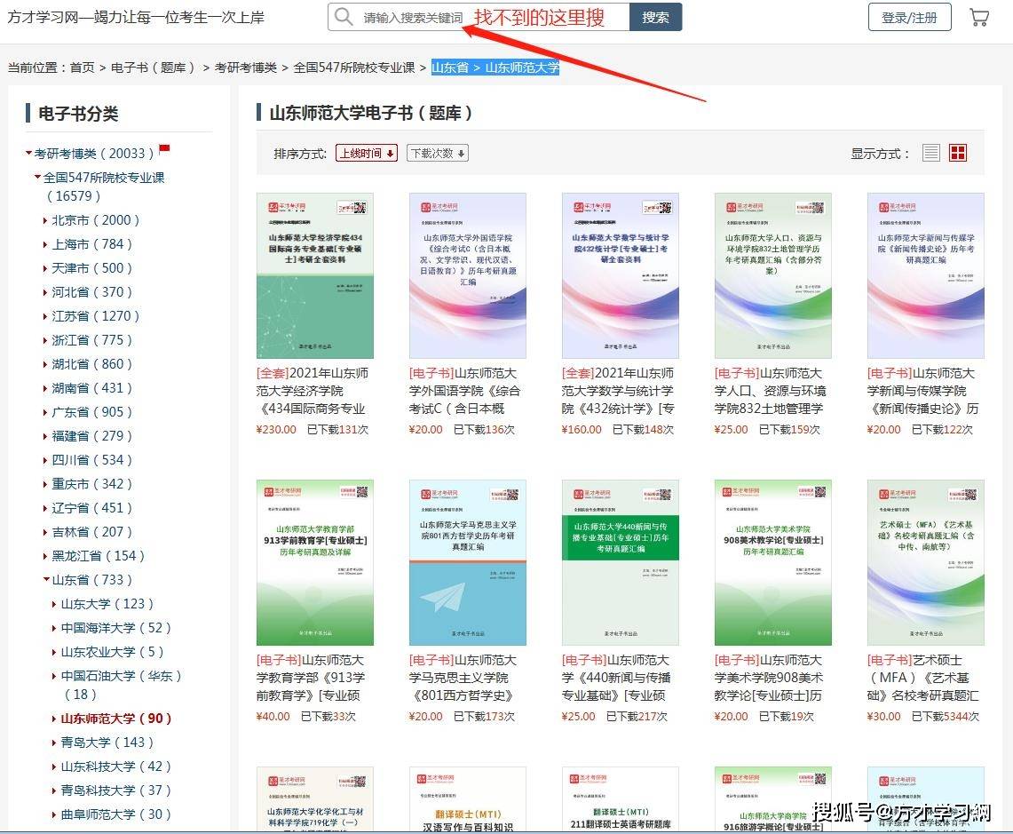Viewport: 1013px width, 834px height.
Task: Open title link for 经济学院 434国际商务
Action: click(x=313, y=391)
